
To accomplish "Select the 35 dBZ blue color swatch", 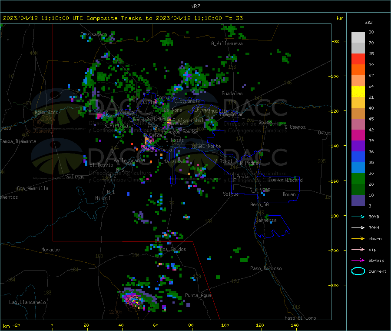I will tap(358, 157).
